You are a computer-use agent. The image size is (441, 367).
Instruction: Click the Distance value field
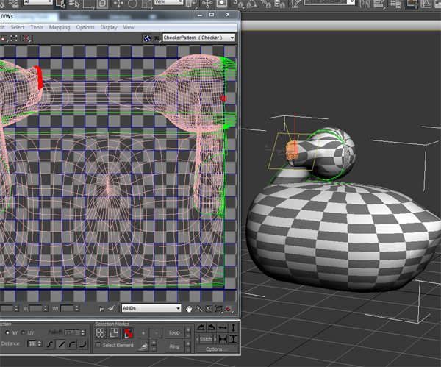point(32,343)
